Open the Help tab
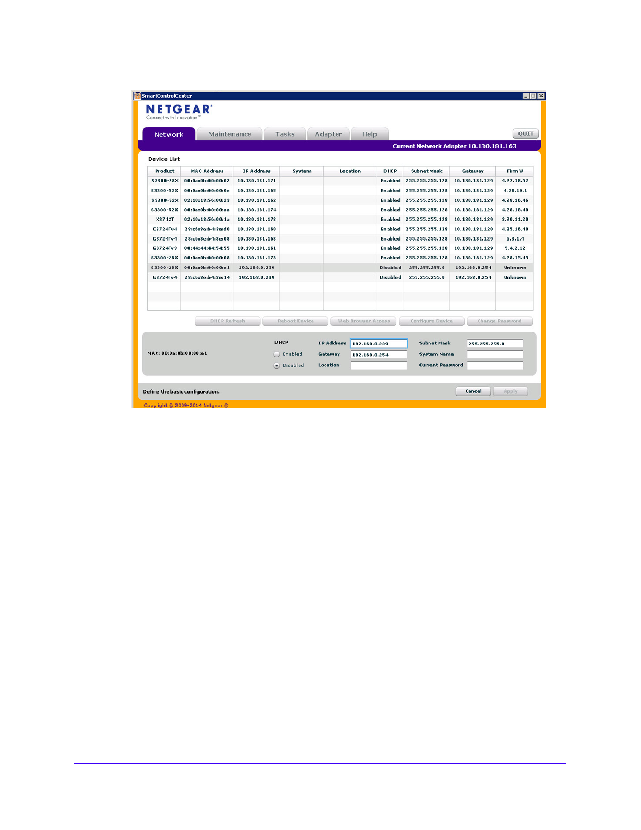Viewport: 641px width, 830px height. [x=370, y=134]
